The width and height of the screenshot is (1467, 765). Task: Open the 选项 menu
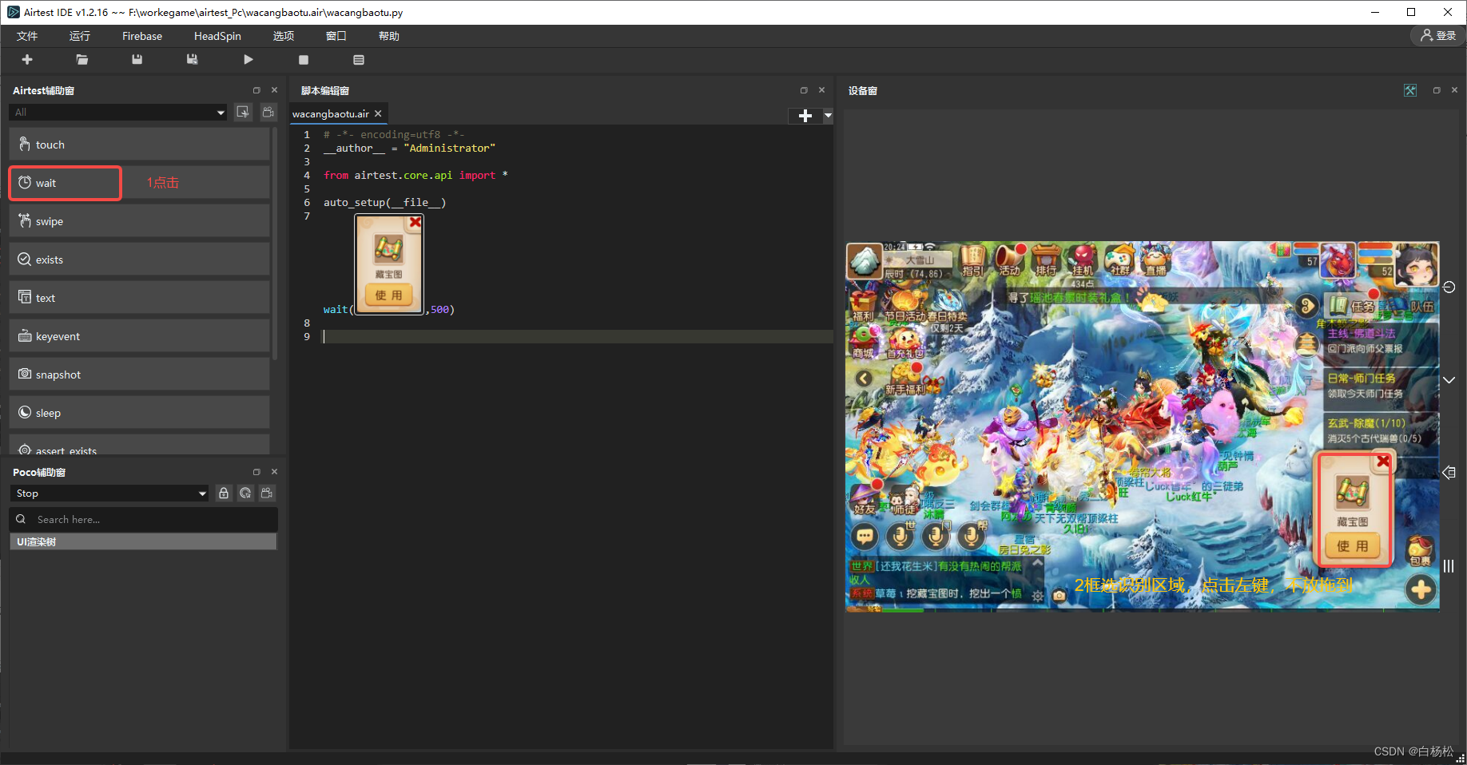tap(284, 36)
